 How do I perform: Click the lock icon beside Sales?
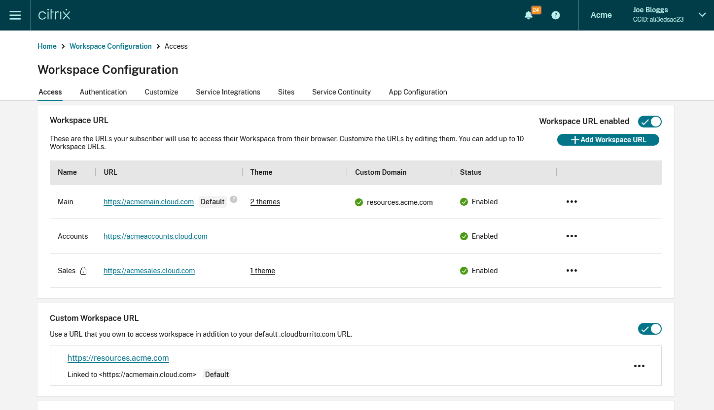[83, 271]
